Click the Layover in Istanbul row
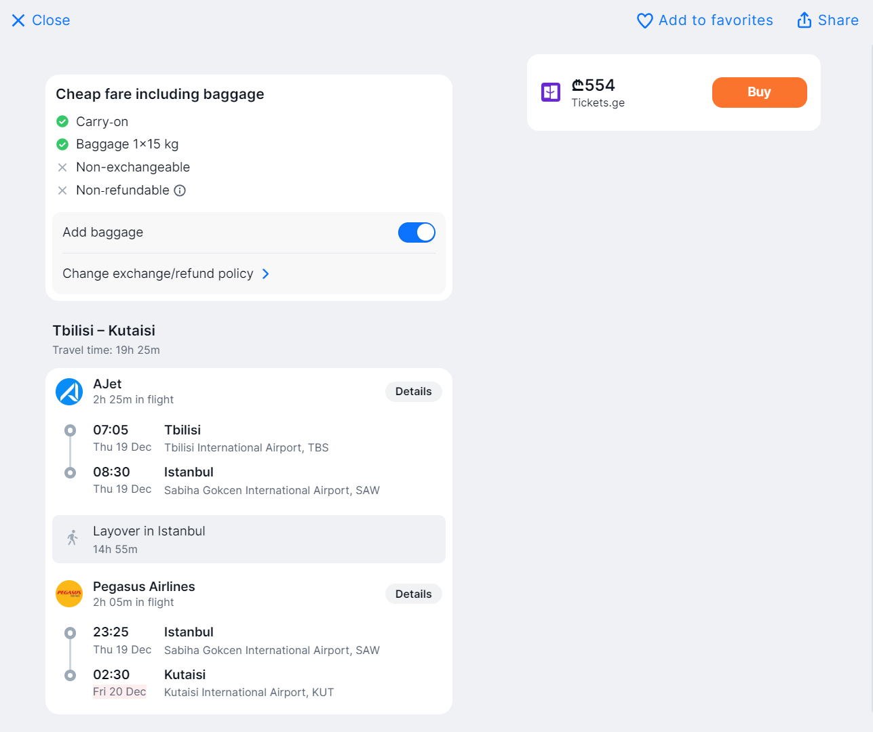 tap(249, 540)
